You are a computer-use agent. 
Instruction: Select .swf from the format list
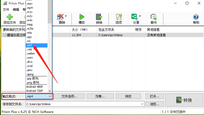(x=37, y=45)
